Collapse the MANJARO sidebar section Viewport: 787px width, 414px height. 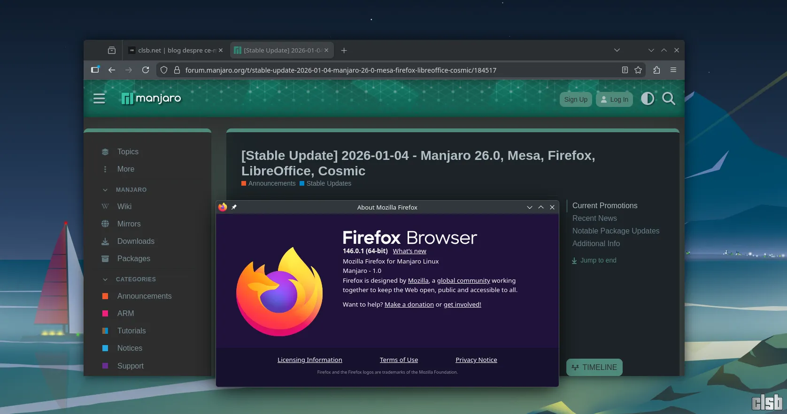point(105,190)
